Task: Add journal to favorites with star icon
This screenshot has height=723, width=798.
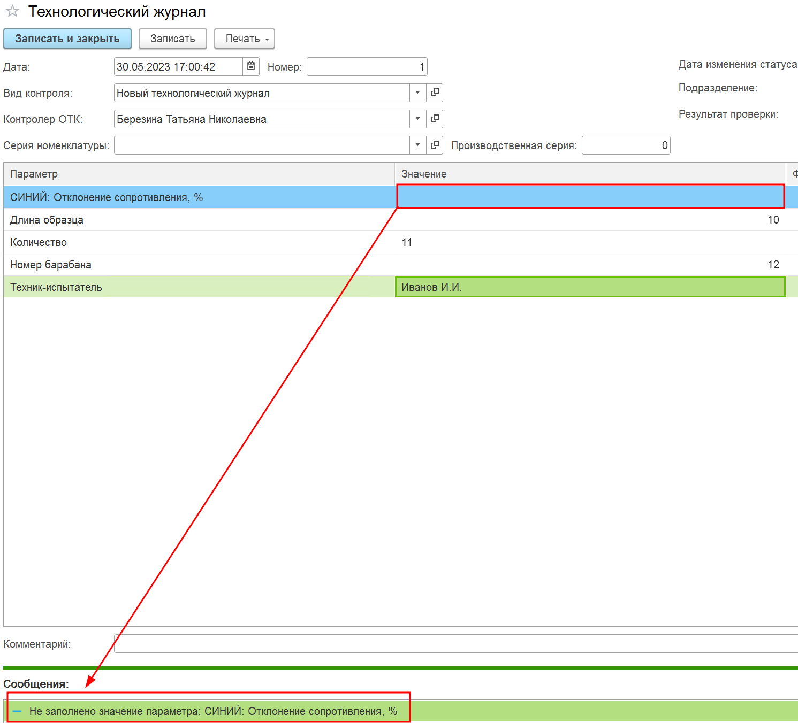Action: [12, 11]
